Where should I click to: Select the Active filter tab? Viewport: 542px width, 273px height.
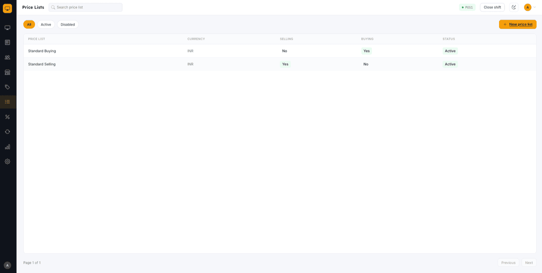point(46,25)
